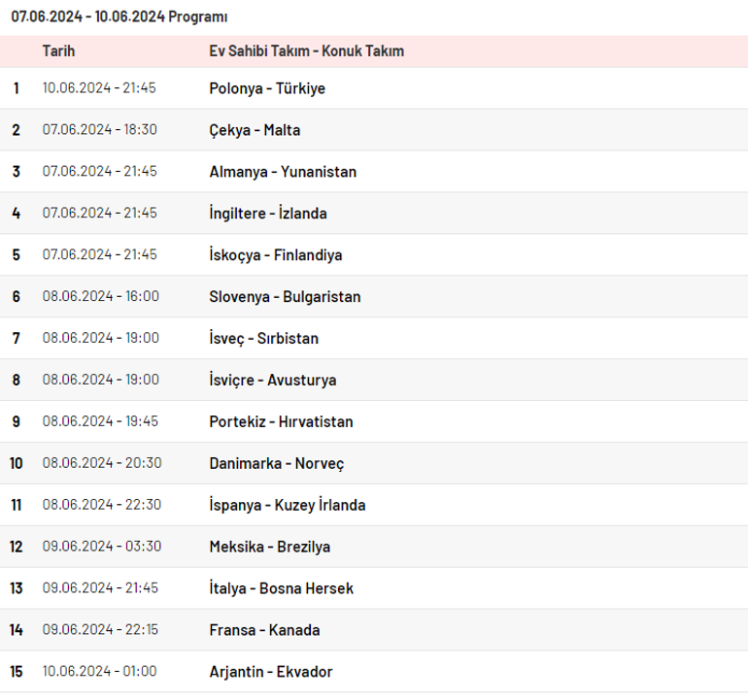Select the İskoçya - Finlandiya match
Viewport: 748px width, 700px height.
pyautogui.click(x=374, y=254)
